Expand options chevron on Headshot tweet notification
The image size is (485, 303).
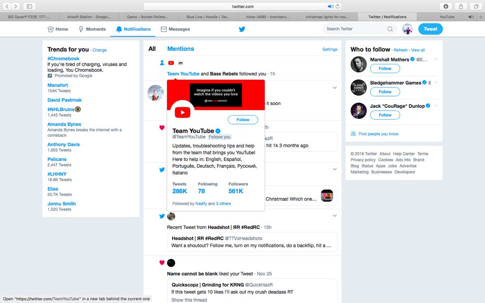pos(335,216)
